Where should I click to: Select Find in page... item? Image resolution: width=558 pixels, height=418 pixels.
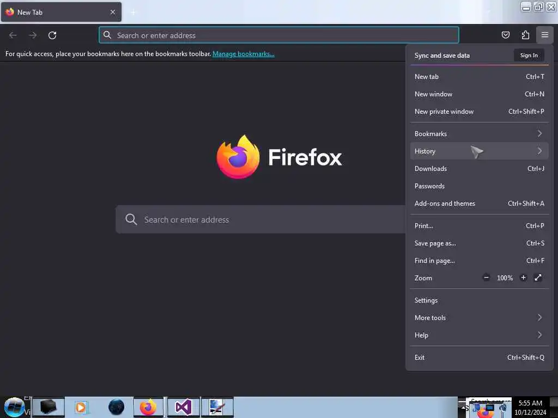[x=480, y=261]
